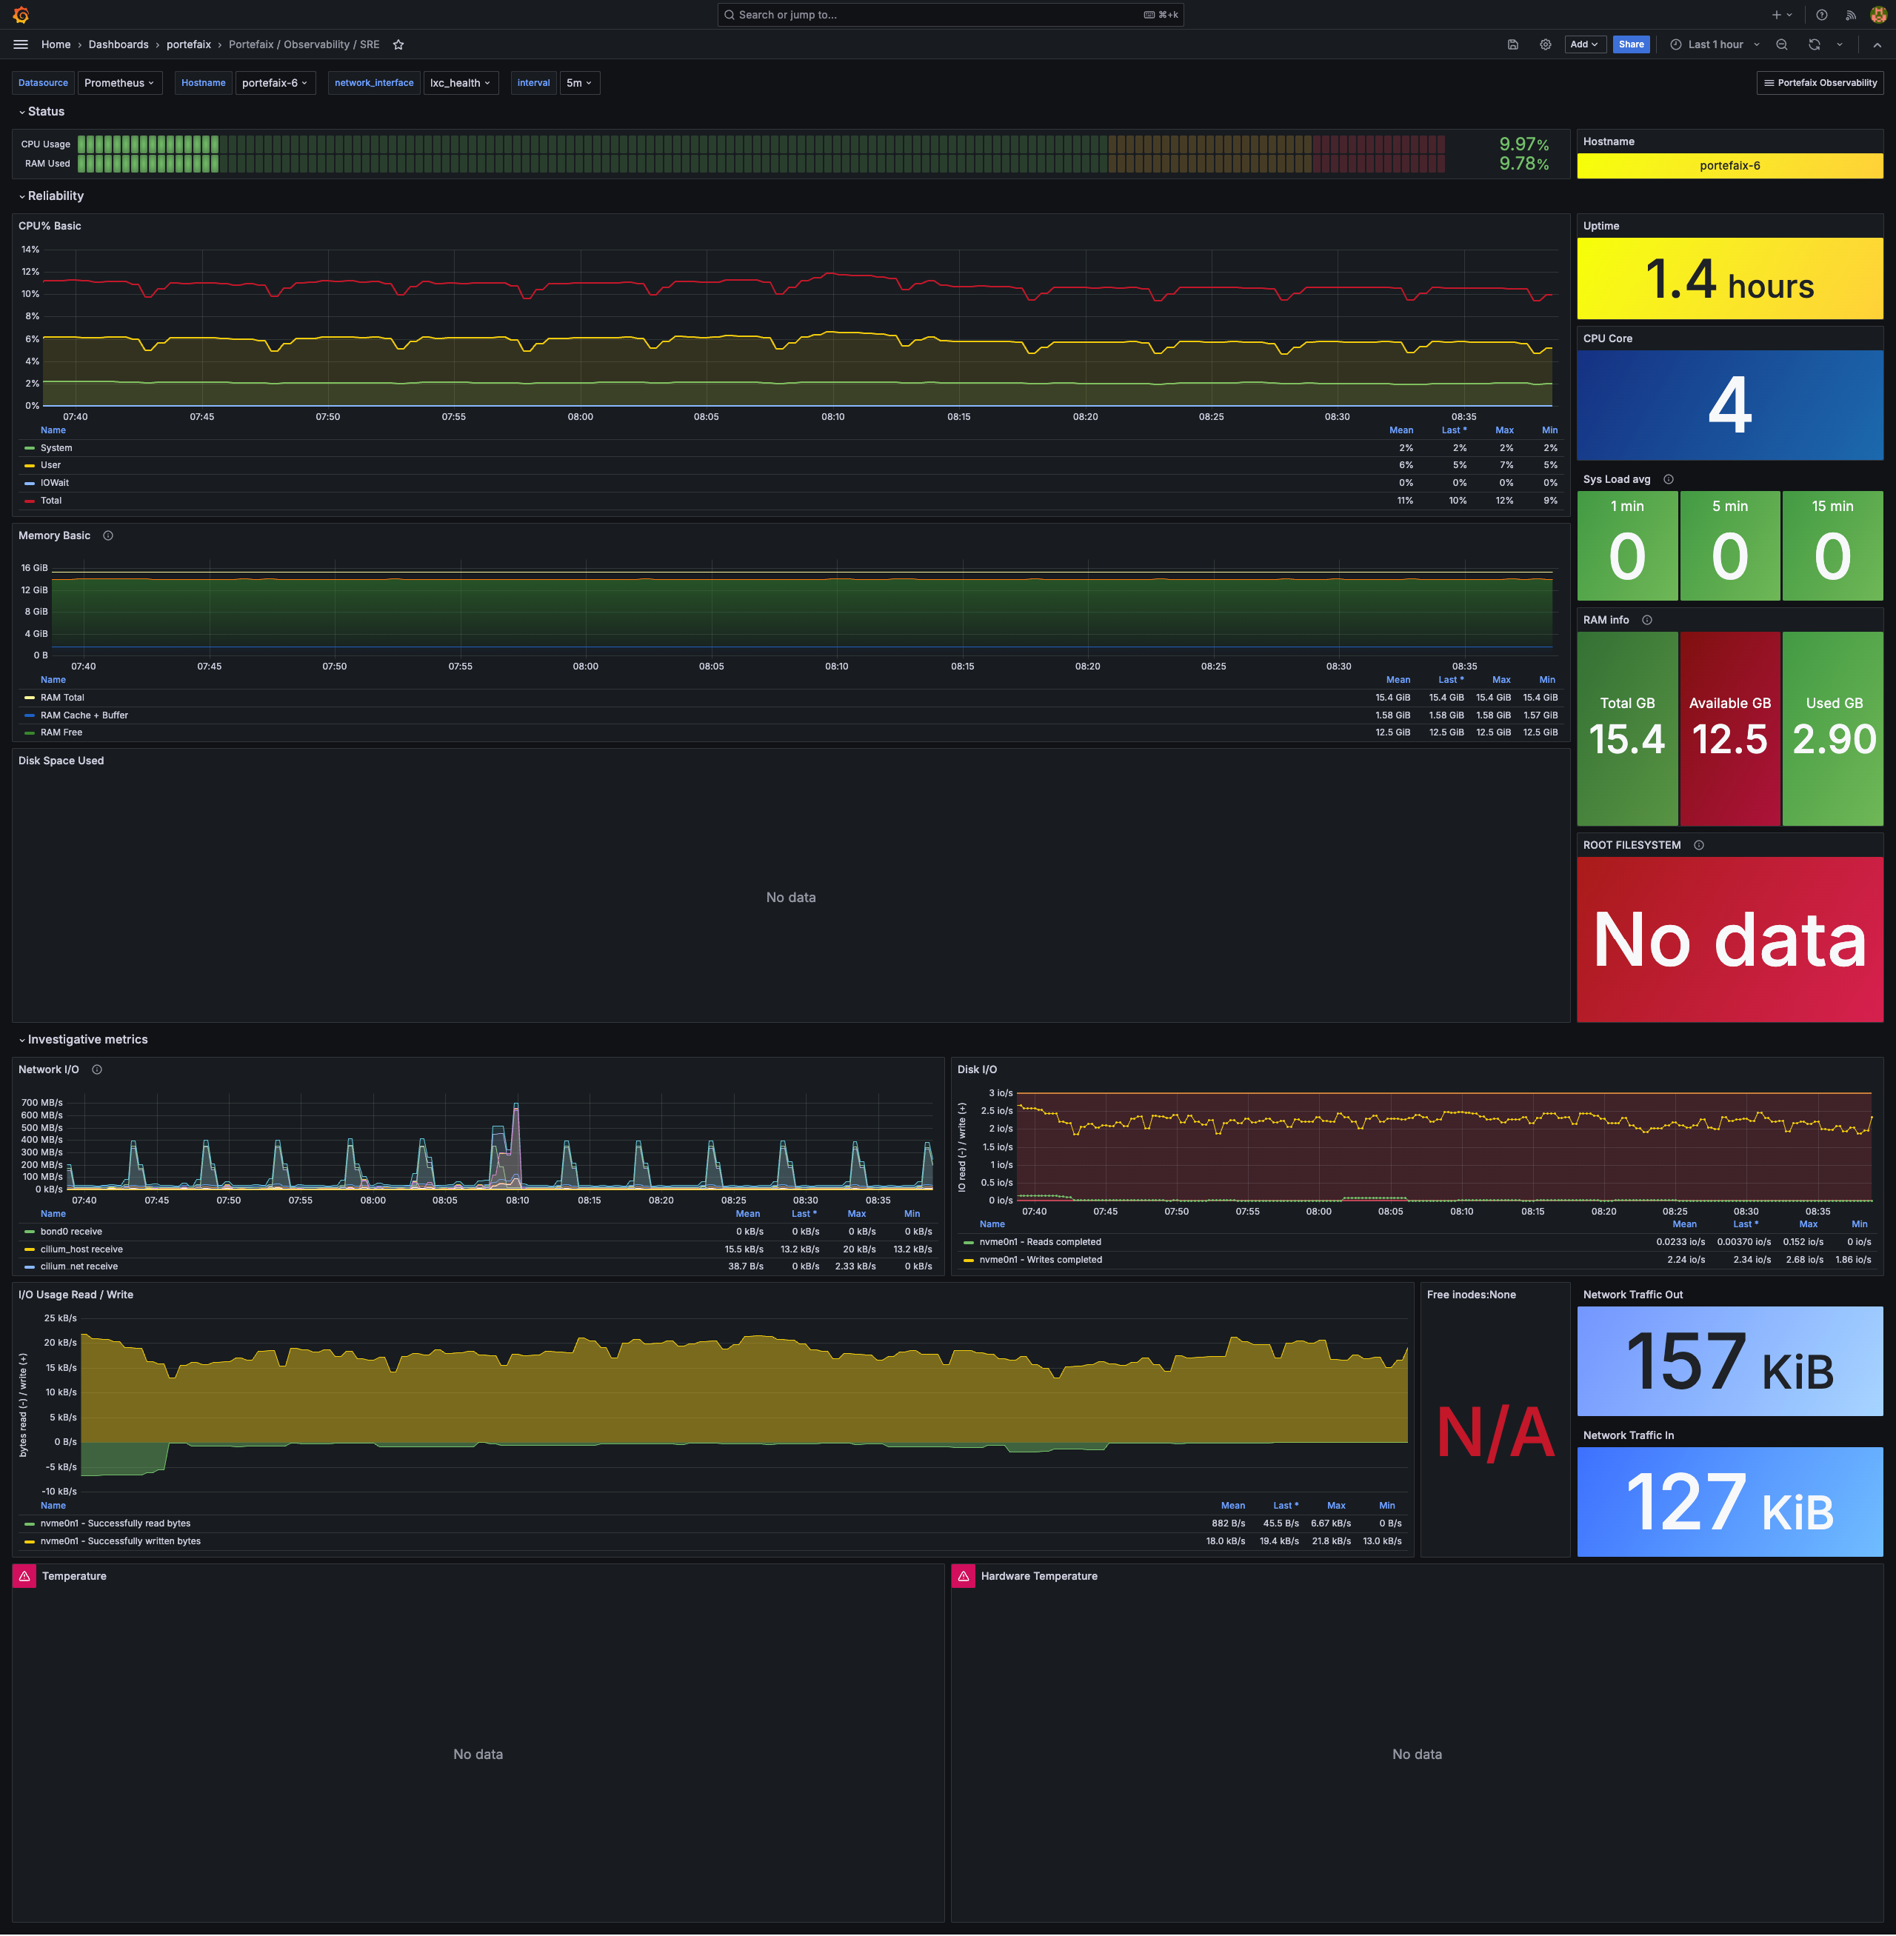Collapse the Reliability row
Screen dimensions: 1896x1936
[55, 196]
